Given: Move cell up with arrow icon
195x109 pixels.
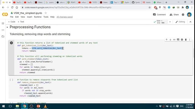Looking at the screenshot, I should pyautogui.click(x=166, y=40).
